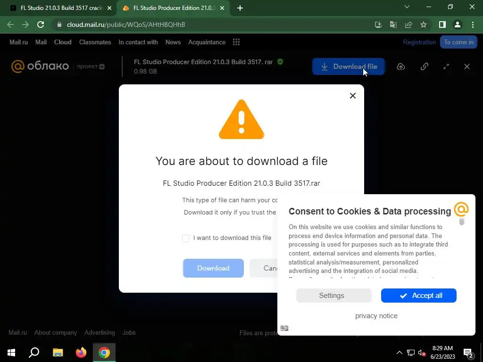
Task: Click the save to cloud icon
Action: [x=401, y=66]
